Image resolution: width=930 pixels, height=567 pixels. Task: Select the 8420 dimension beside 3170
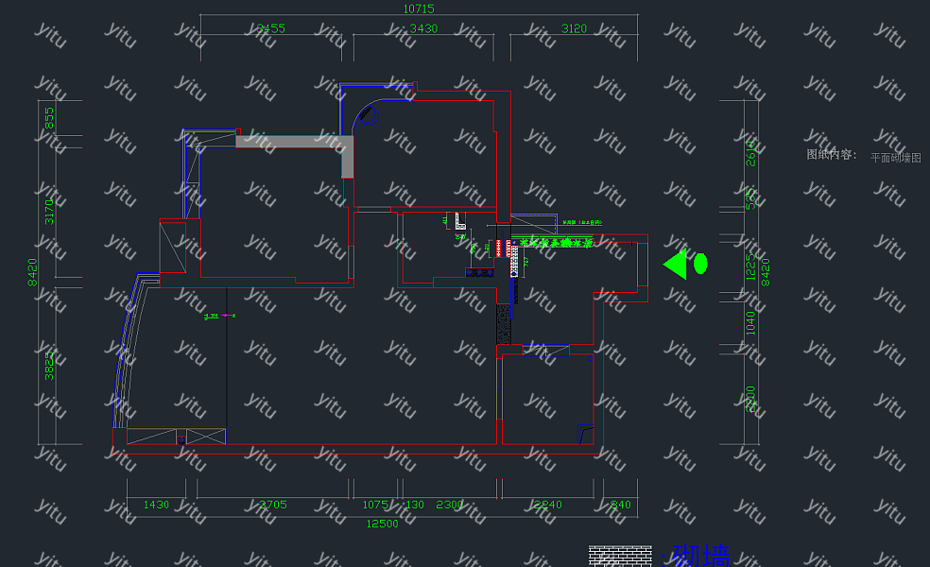tap(32, 272)
